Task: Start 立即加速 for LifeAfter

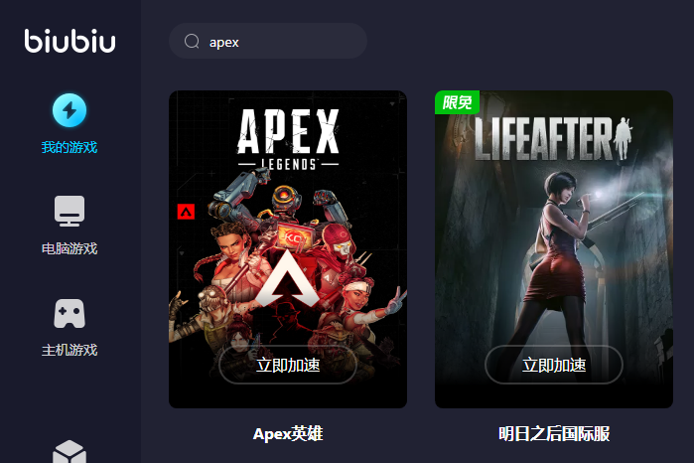Action: pos(554,365)
